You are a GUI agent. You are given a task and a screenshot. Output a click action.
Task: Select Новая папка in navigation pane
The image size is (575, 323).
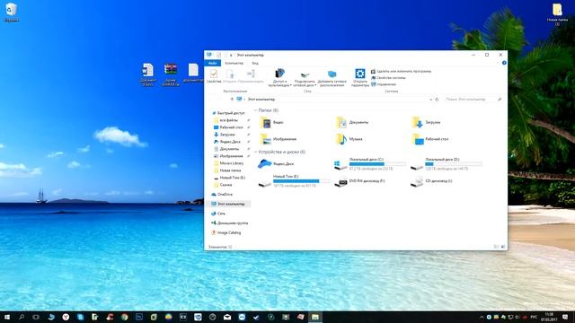pos(227,170)
